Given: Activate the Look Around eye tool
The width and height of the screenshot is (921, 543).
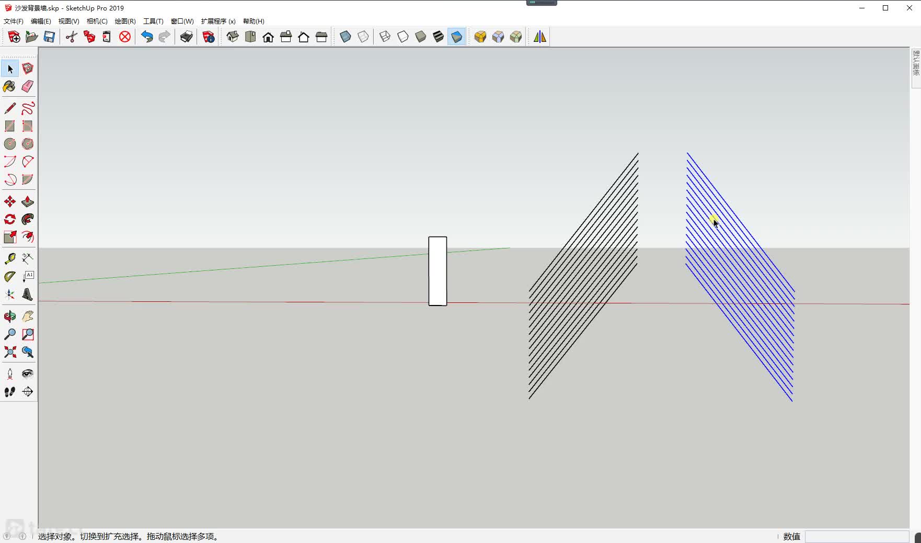Looking at the screenshot, I should [x=28, y=374].
